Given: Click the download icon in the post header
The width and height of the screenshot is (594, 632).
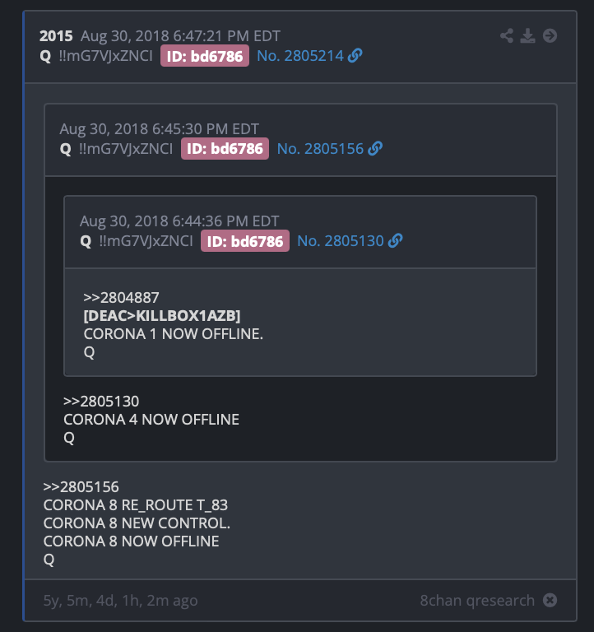Looking at the screenshot, I should coord(527,35).
